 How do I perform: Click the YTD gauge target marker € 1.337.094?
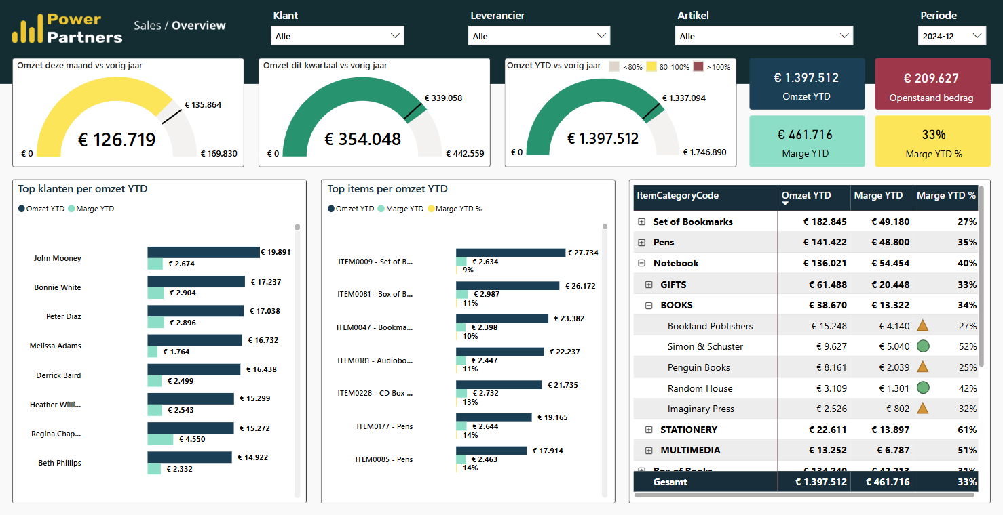[x=683, y=98]
